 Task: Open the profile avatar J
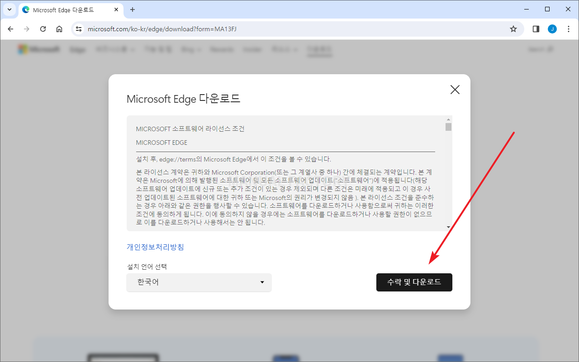pos(552,29)
